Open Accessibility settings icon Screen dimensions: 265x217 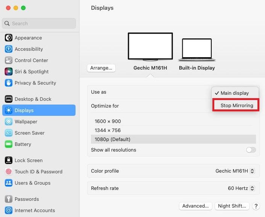coord(8,49)
